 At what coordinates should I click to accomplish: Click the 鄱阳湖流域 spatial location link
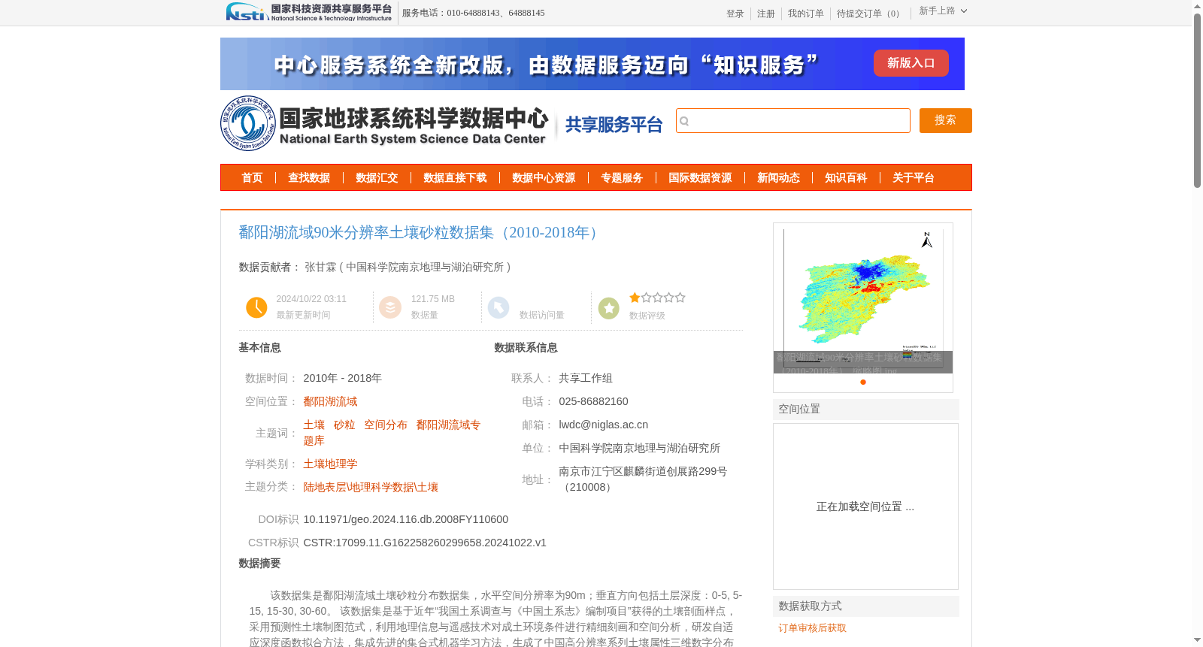pos(330,401)
